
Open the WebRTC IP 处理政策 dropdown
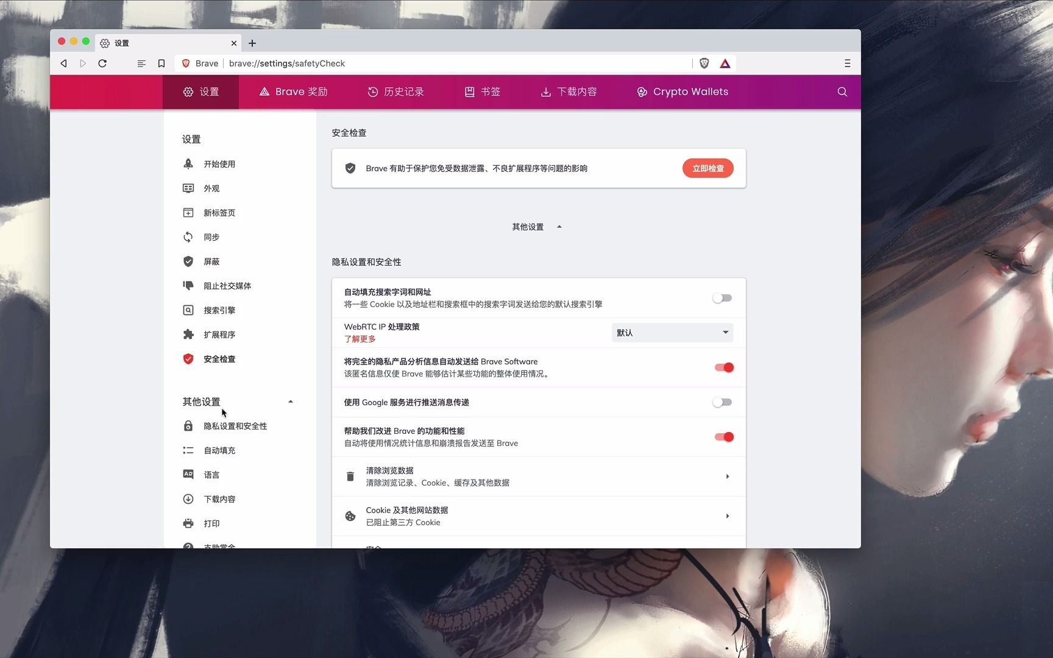(x=672, y=333)
